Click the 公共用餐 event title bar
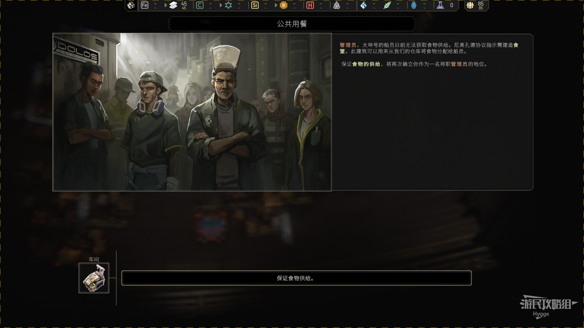The image size is (584, 328). pos(292,24)
